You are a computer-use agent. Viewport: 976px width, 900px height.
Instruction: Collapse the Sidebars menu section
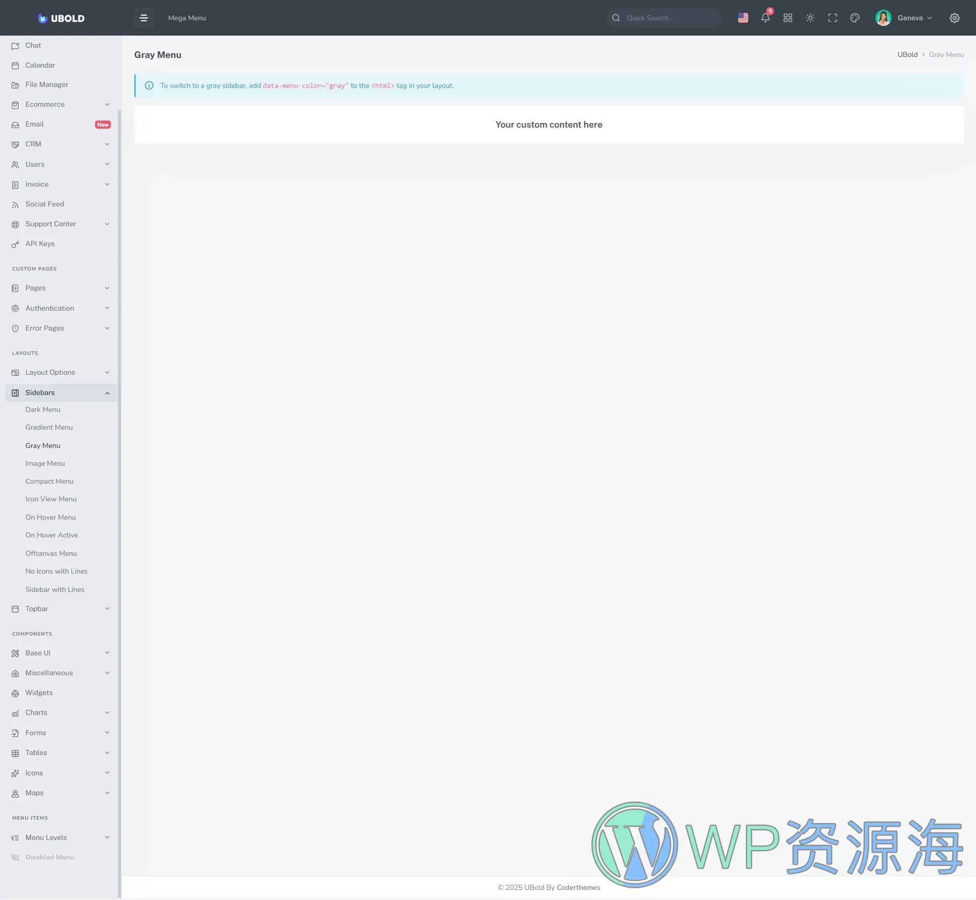click(x=61, y=393)
